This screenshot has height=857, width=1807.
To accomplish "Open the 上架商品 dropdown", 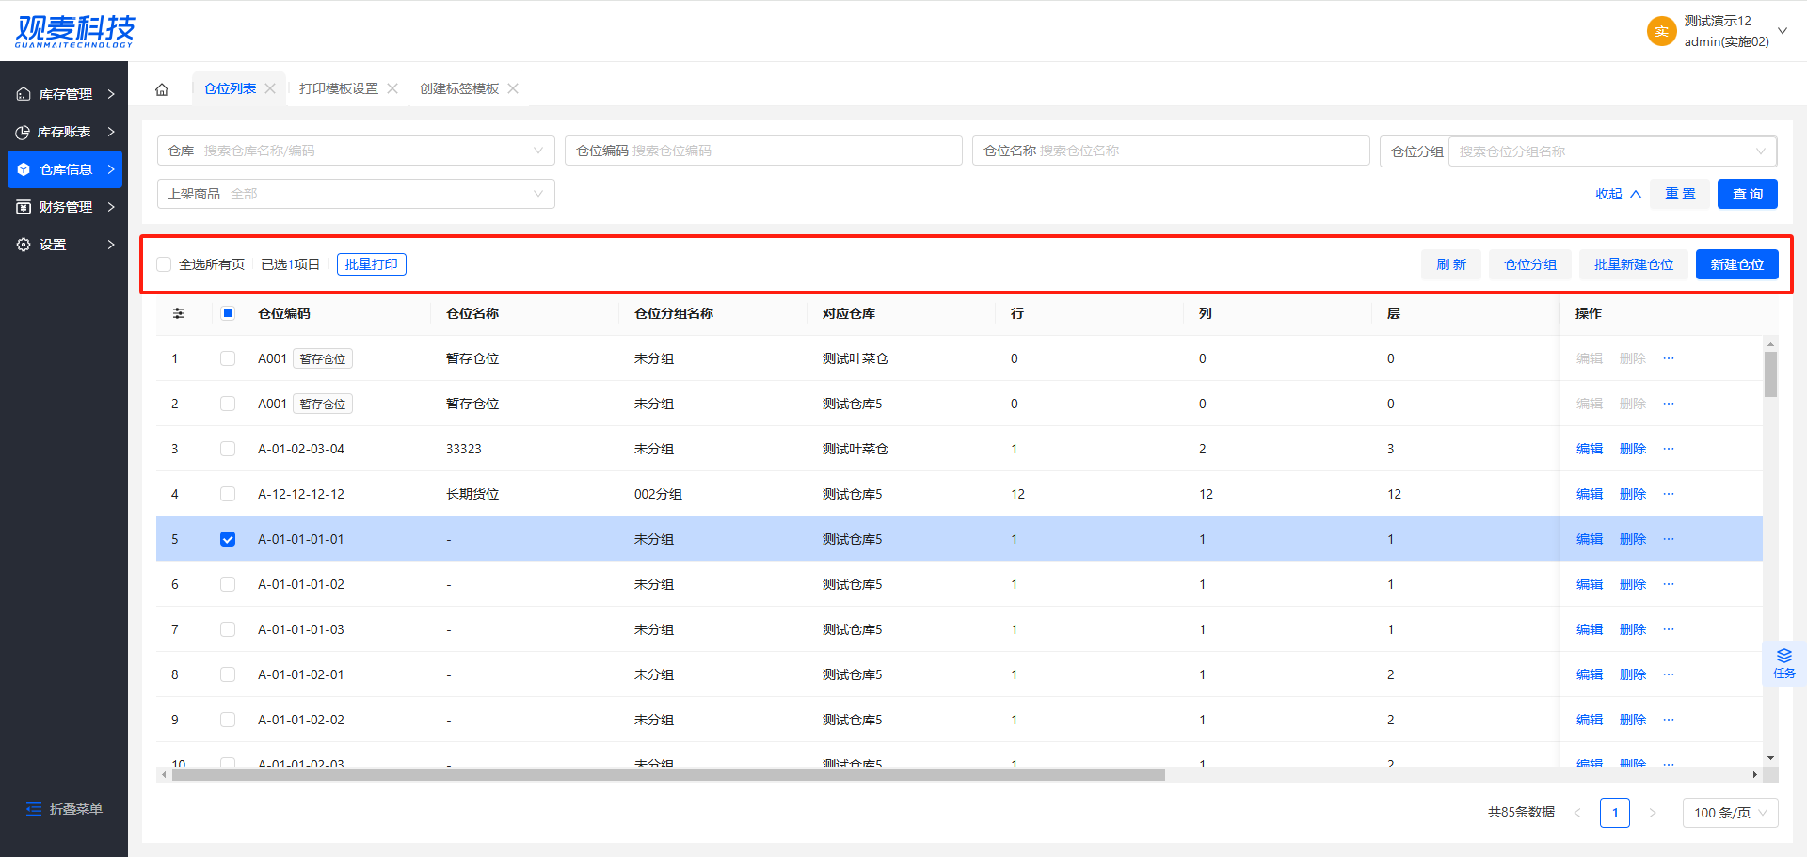I will [x=356, y=194].
